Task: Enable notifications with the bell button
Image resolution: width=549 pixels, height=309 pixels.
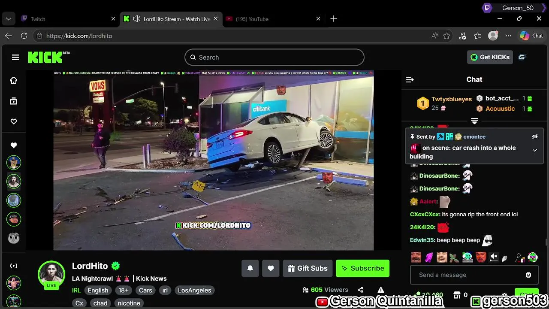Action: (x=250, y=268)
